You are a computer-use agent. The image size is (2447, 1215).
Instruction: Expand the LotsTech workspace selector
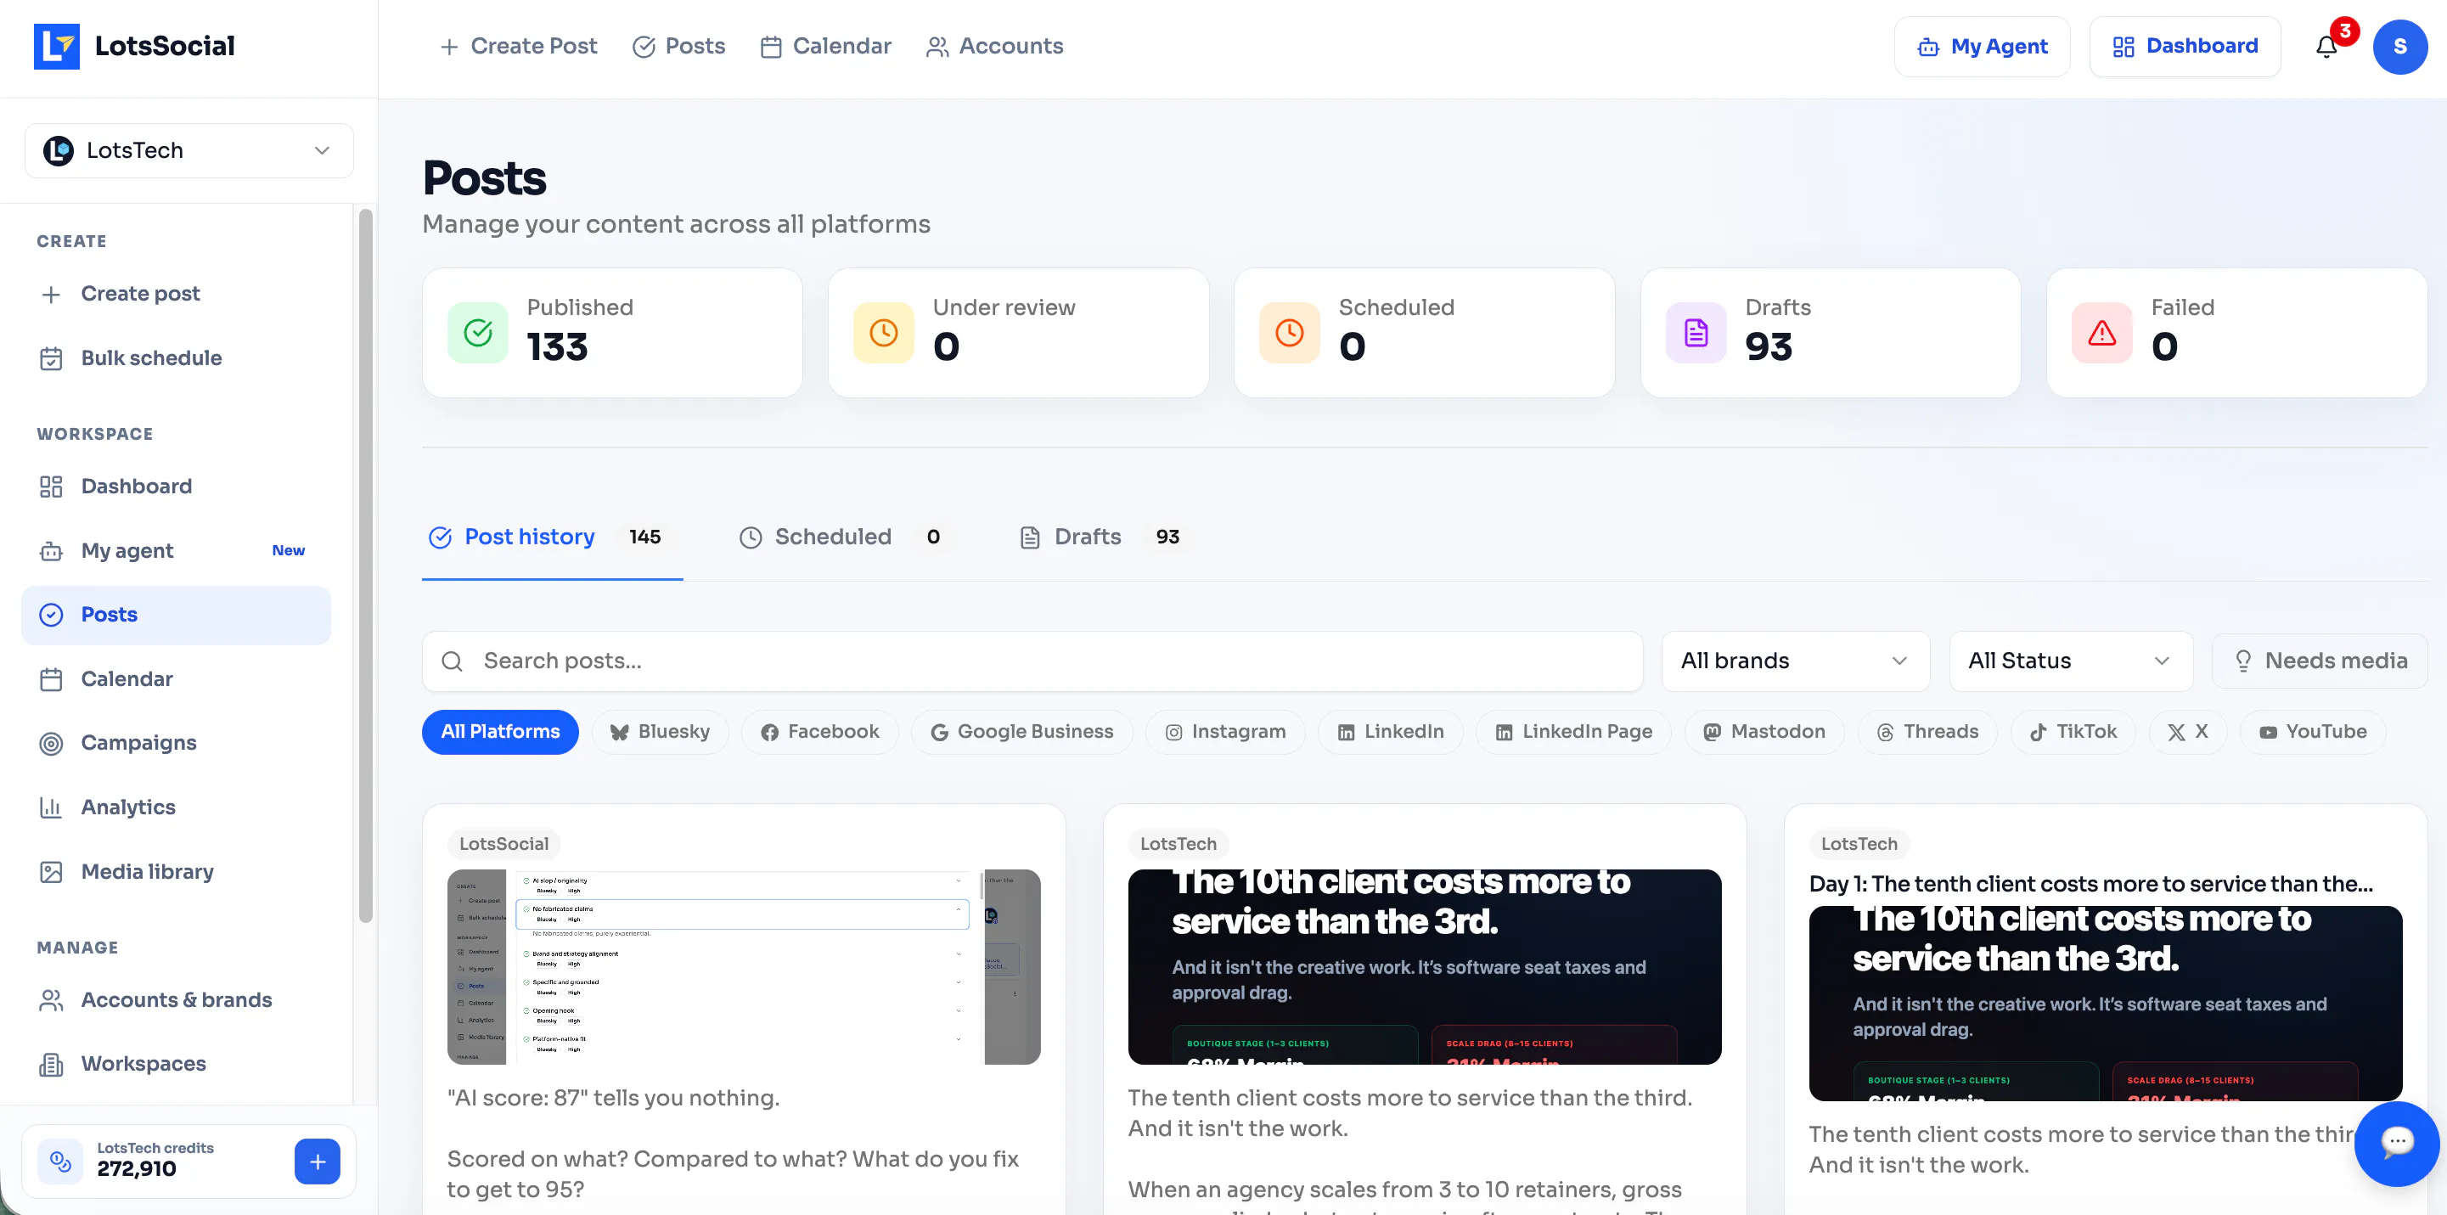[189, 150]
